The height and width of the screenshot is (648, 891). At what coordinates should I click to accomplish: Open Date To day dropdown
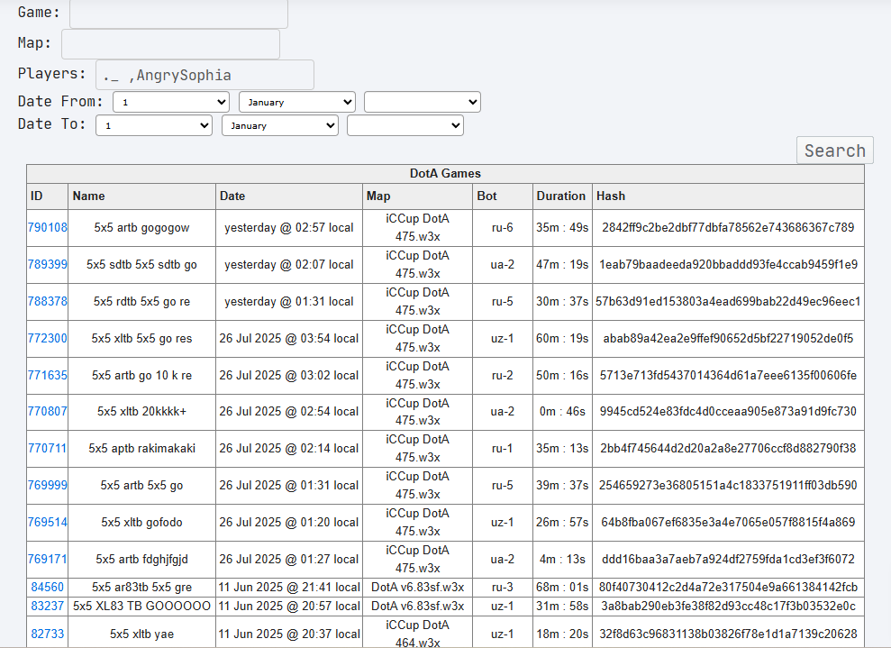154,125
